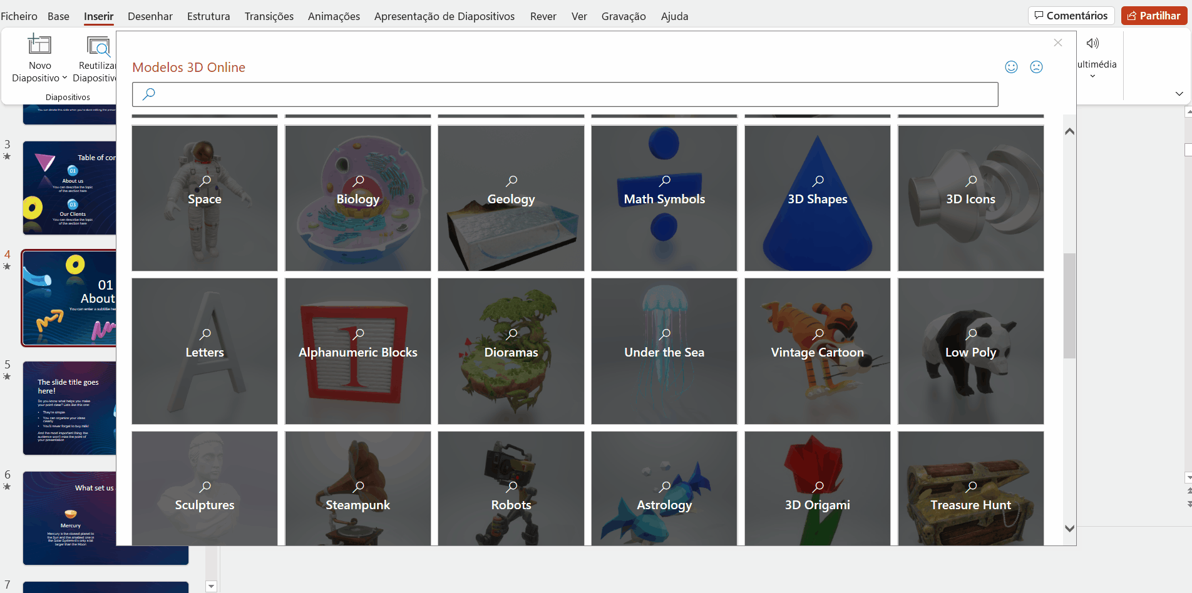Click the search magnifier icon in the dialog
Screen dimensions: 1192x593
point(148,94)
